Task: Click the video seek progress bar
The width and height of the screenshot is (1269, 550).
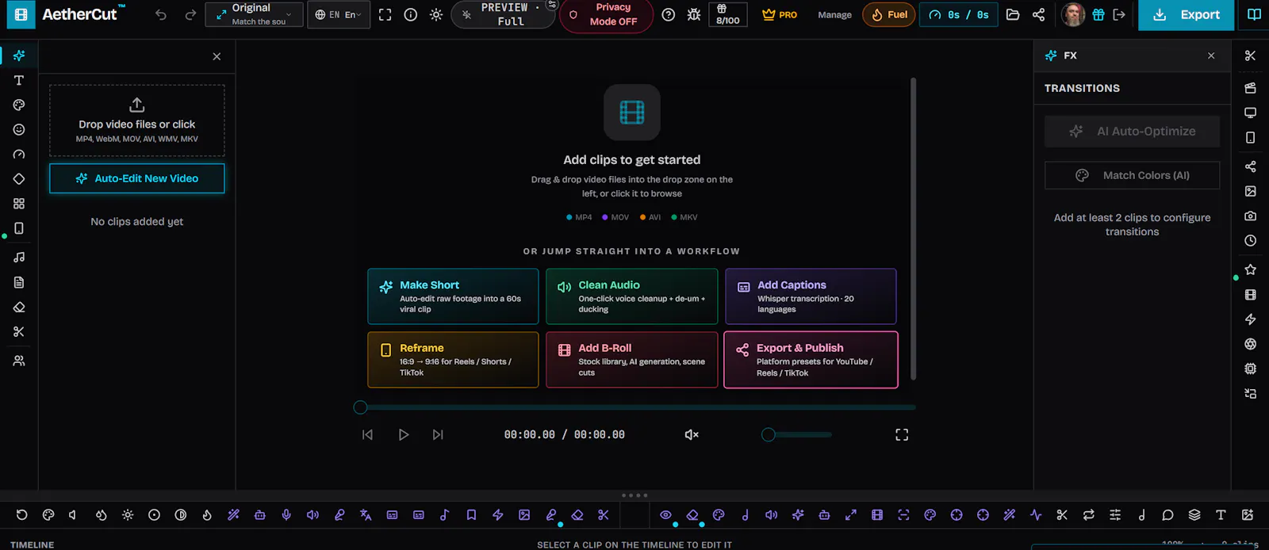Action: (x=634, y=407)
